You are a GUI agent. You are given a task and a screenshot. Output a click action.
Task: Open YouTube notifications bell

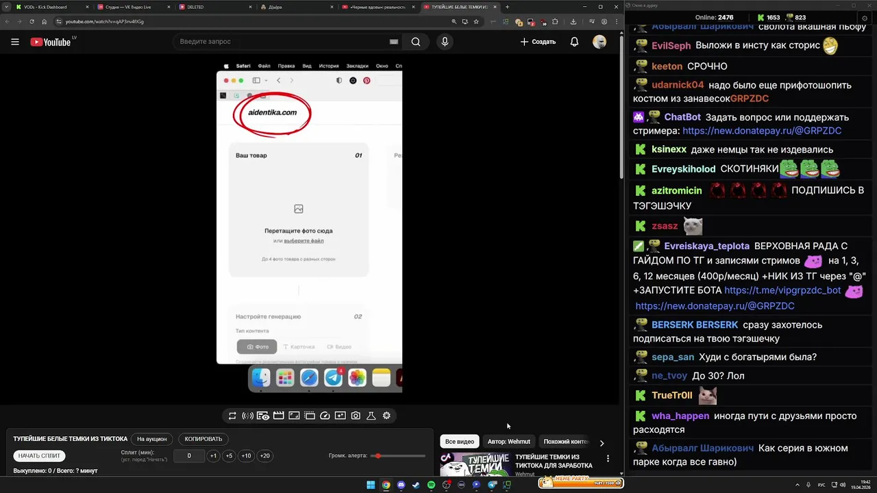coord(574,42)
